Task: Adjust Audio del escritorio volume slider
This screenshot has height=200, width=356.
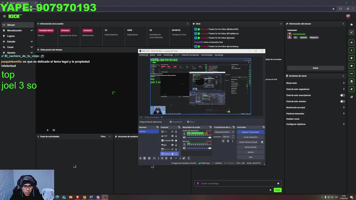Action: click(199, 137)
